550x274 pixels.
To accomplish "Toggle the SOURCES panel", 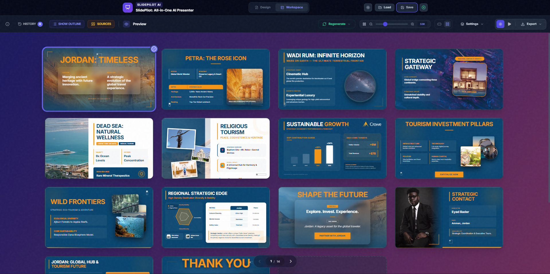I will click(101, 24).
